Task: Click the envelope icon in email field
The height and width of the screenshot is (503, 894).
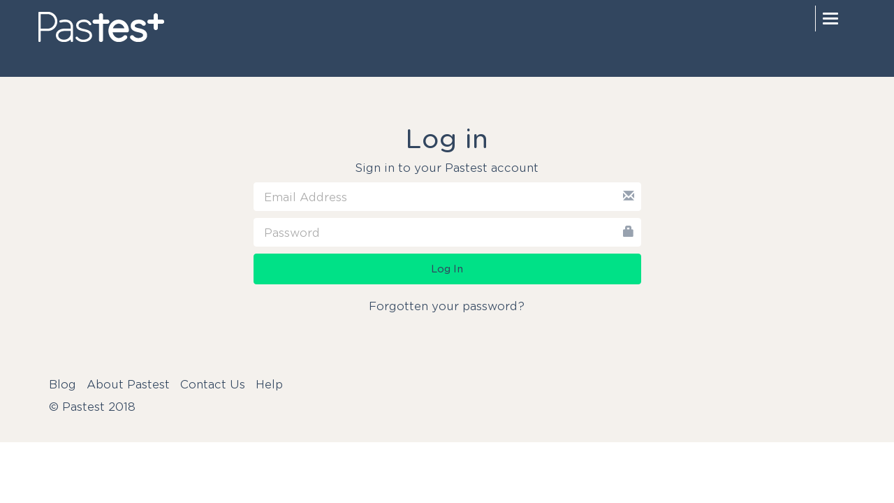Action: pyautogui.click(x=629, y=196)
